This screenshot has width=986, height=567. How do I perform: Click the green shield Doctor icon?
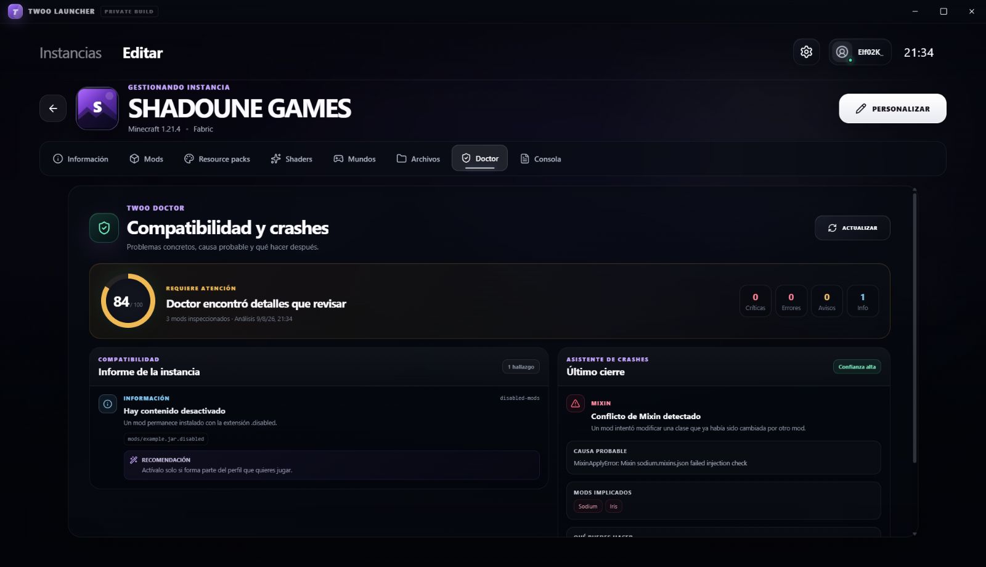[x=104, y=228]
